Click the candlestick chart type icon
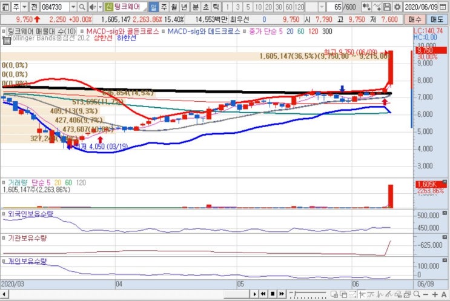The width and height of the screenshot is (450, 301). click(x=366, y=7)
